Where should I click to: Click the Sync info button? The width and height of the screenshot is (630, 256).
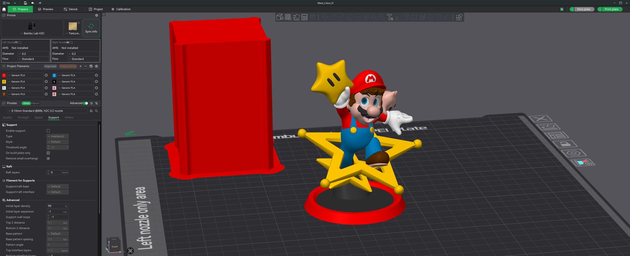91,28
